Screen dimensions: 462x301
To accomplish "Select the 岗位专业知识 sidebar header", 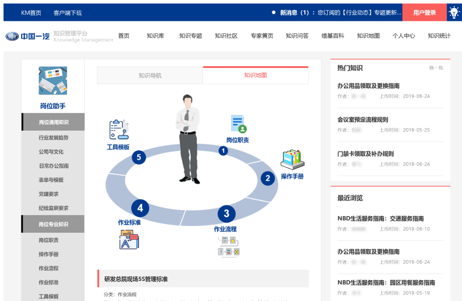I will pos(53,224).
